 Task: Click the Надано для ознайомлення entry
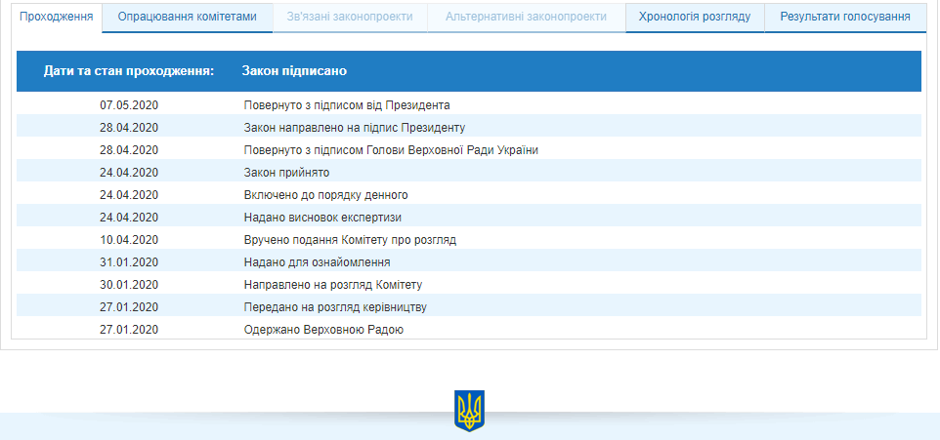[317, 261]
